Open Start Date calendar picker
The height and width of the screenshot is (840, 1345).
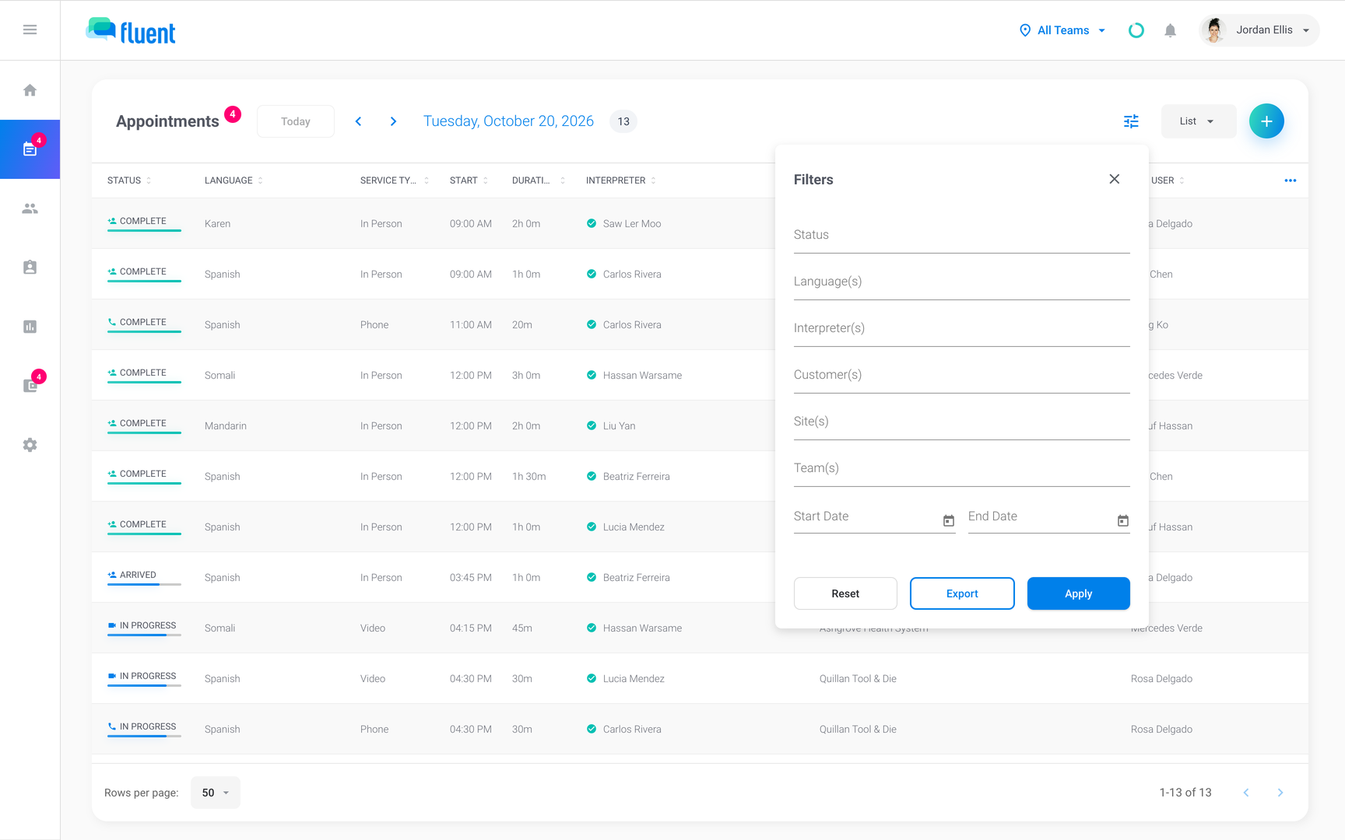948,520
